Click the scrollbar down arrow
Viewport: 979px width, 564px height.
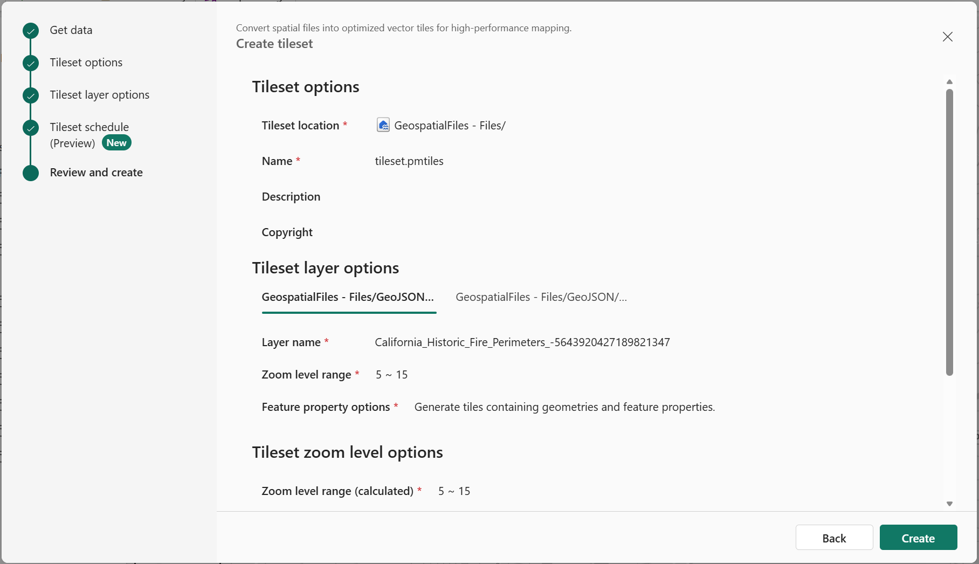[x=949, y=504]
